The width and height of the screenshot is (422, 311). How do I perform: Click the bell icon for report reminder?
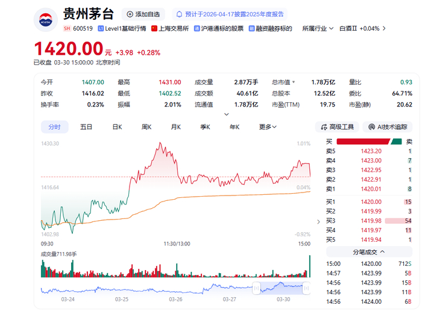[x=179, y=14]
